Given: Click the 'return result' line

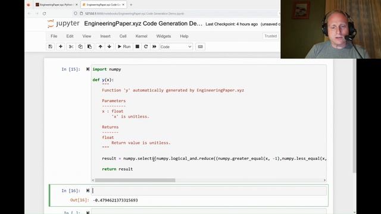Looking at the screenshot, I should pos(117,169).
